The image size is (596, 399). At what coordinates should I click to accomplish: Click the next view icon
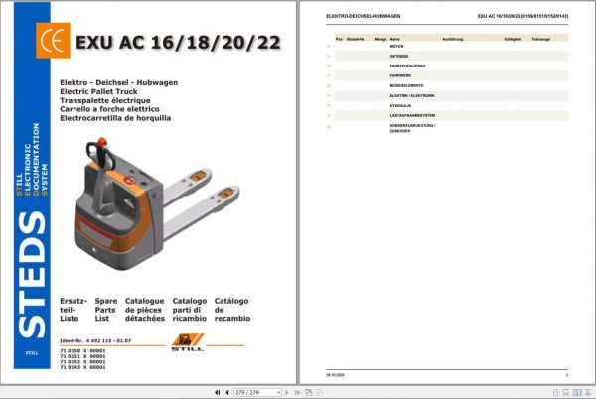click(x=320, y=392)
